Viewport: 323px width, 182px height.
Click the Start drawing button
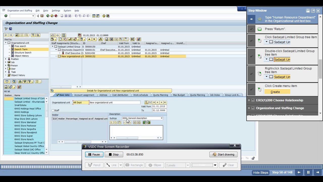pos(223,154)
